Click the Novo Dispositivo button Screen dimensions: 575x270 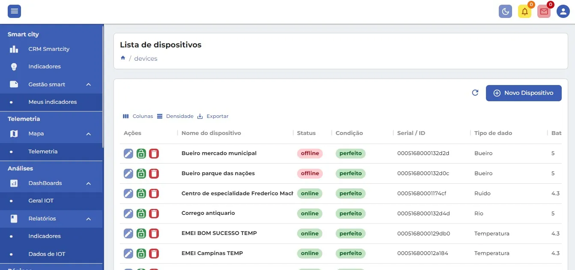coord(524,93)
